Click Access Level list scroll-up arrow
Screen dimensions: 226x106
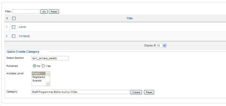pyautogui.click(x=48, y=74)
